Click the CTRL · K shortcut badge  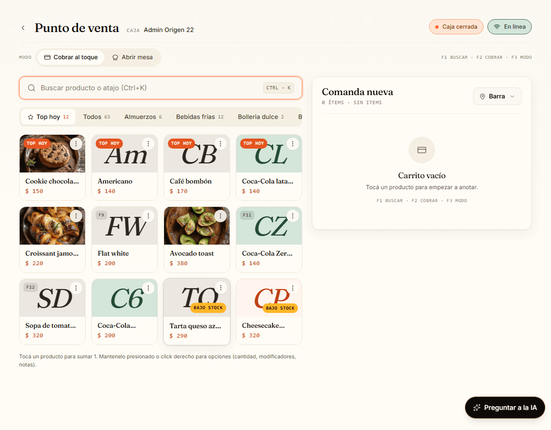pyautogui.click(x=278, y=88)
